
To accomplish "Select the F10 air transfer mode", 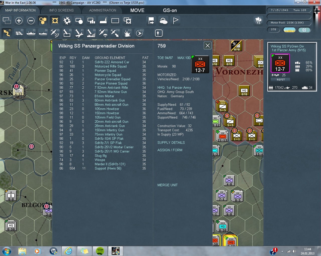I will coord(115,33).
